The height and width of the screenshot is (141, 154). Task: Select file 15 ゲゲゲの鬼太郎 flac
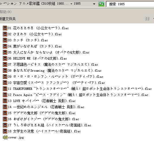[42, 113]
